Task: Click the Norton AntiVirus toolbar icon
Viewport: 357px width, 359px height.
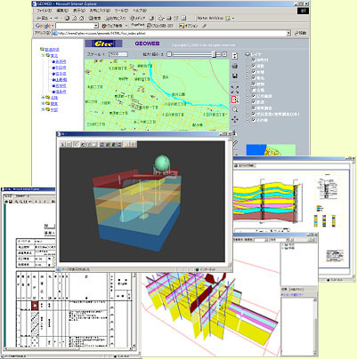Action: [228, 19]
